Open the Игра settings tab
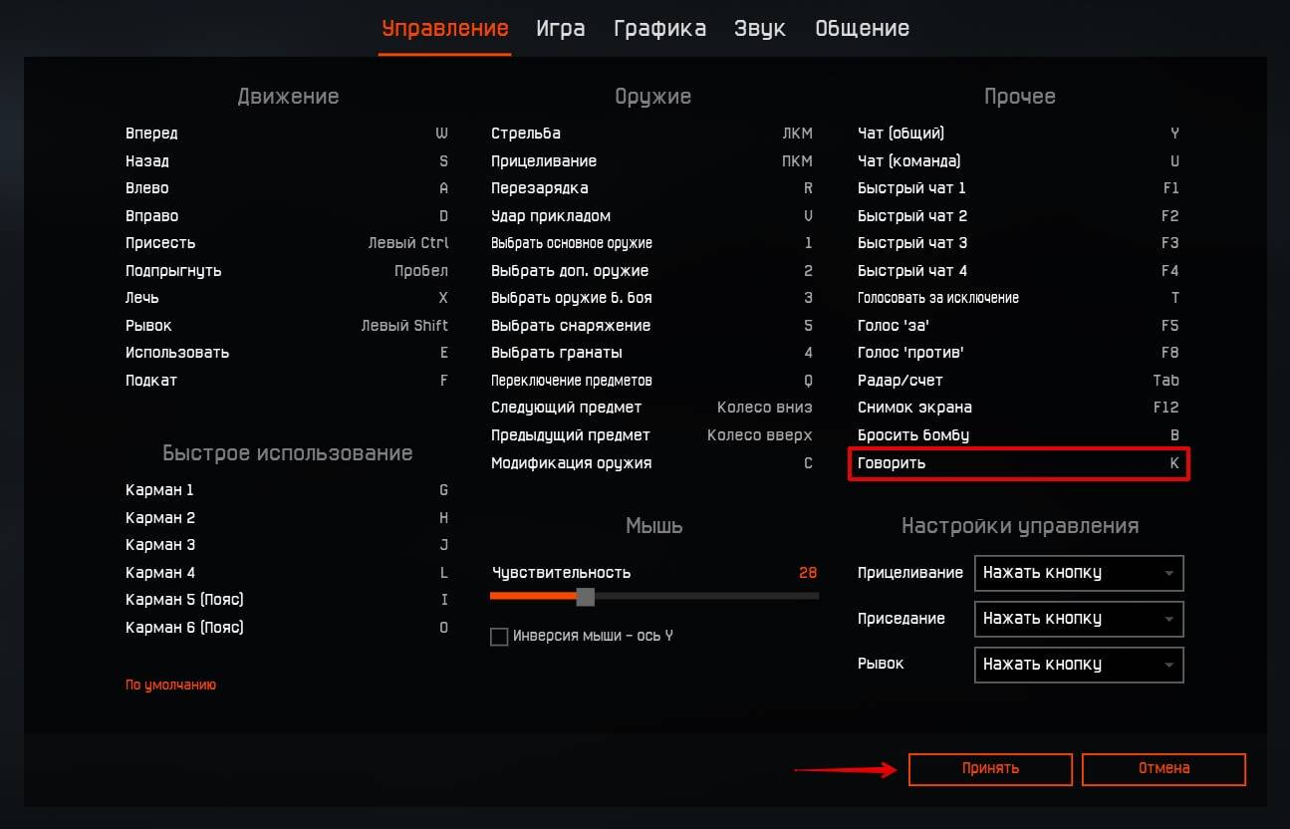Image resolution: width=1290 pixels, height=829 pixels. coord(560,29)
